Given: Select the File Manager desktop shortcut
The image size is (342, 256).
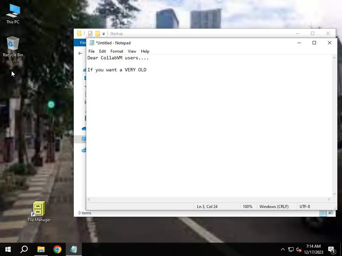Looking at the screenshot, I should [39, 211].
